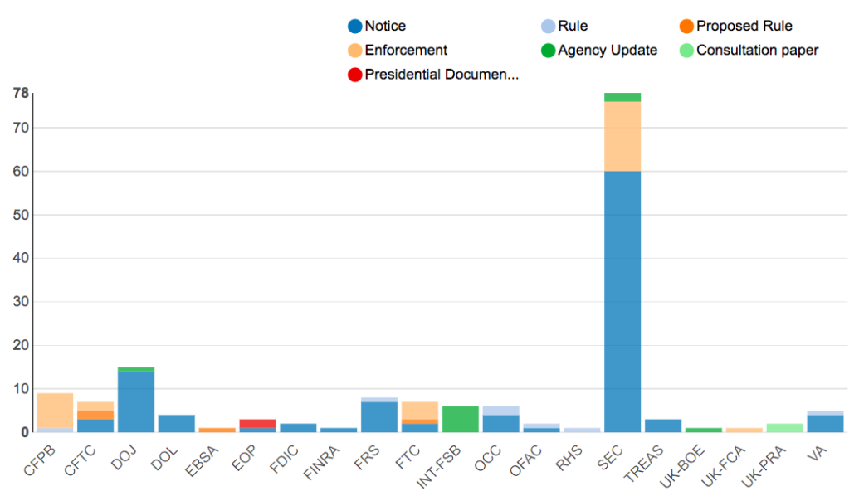
Task: Click the VA axis label
Action: (x=817, y=455)
